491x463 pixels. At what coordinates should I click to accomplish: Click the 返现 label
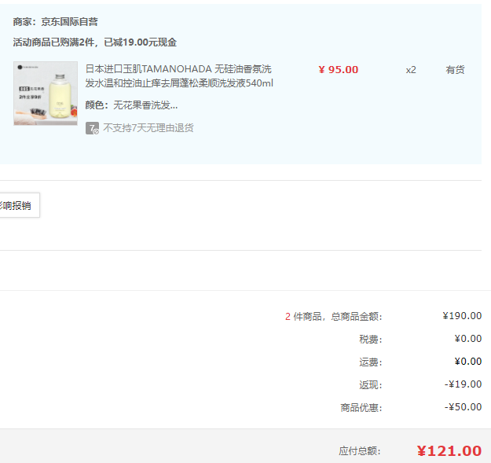point(371,385)
